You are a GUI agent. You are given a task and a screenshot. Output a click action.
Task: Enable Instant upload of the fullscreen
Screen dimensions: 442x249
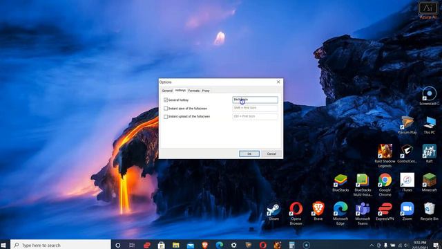(x=166, y=117)
